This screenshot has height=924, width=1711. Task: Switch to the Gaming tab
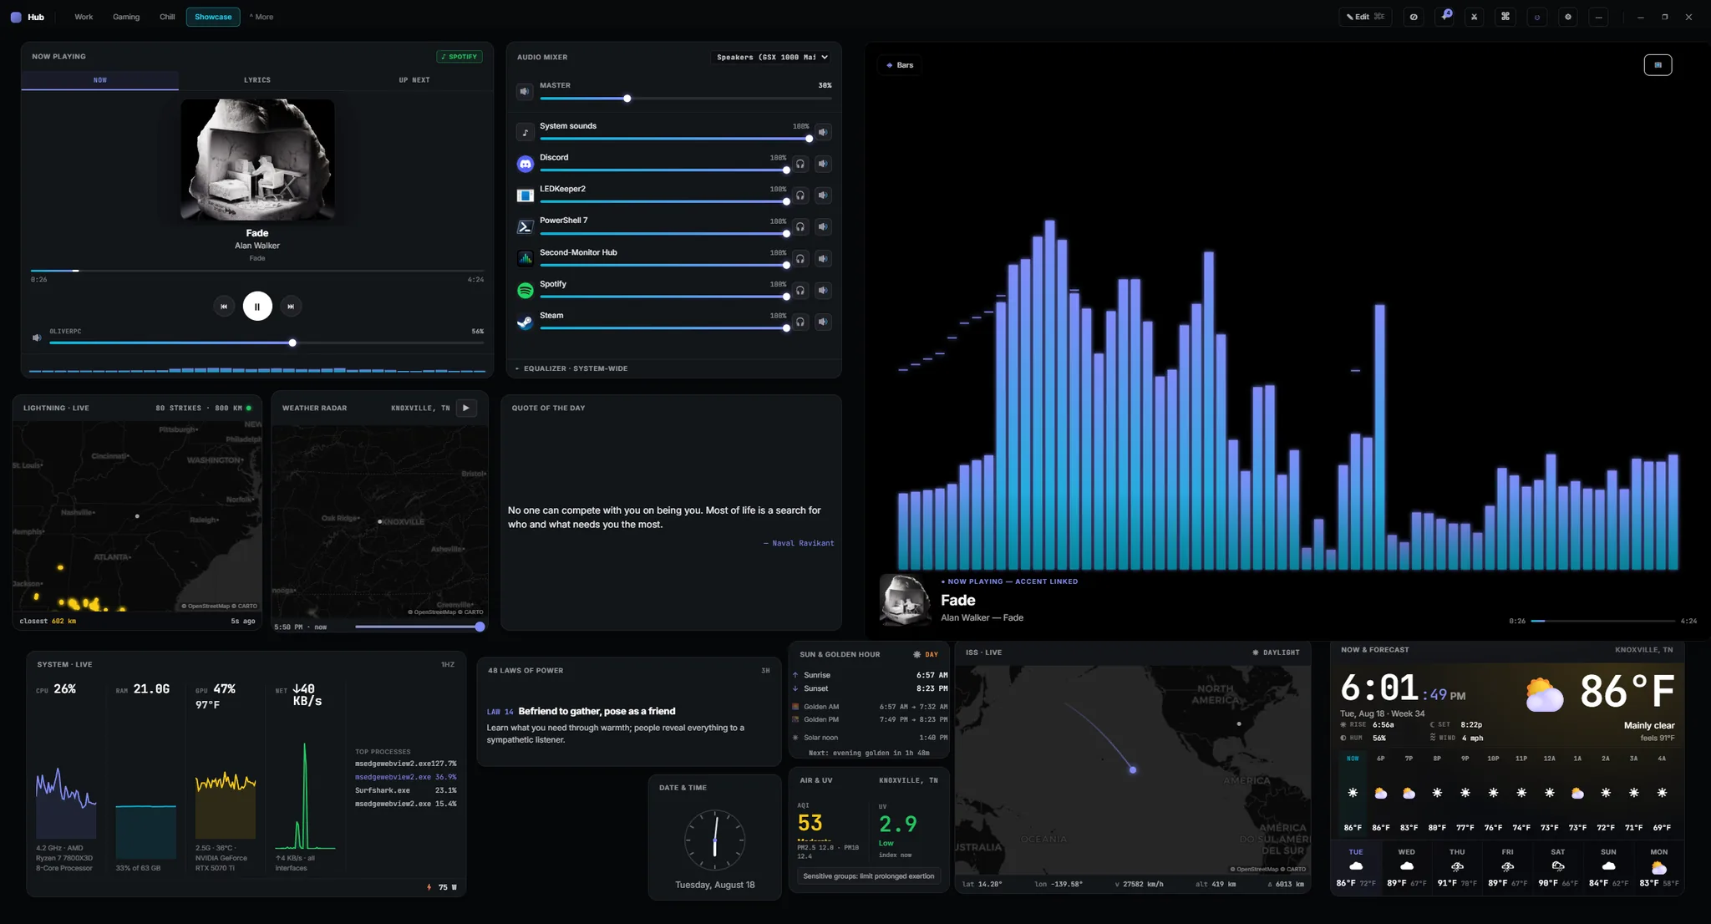(x=126, y=17)
